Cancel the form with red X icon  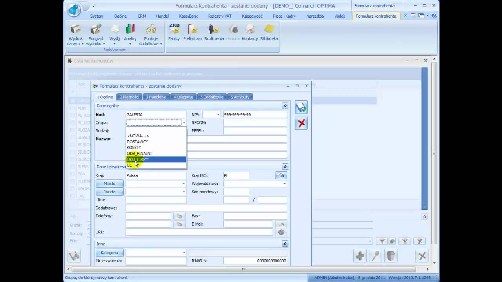coord(301,123)
